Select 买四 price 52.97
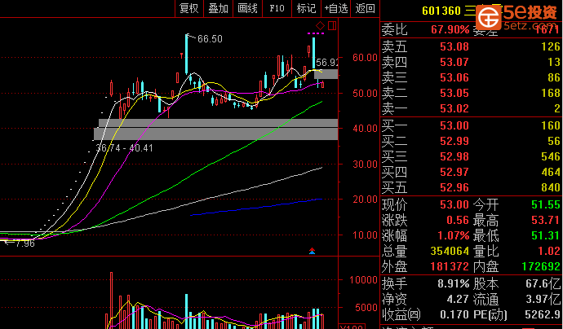 454,172
